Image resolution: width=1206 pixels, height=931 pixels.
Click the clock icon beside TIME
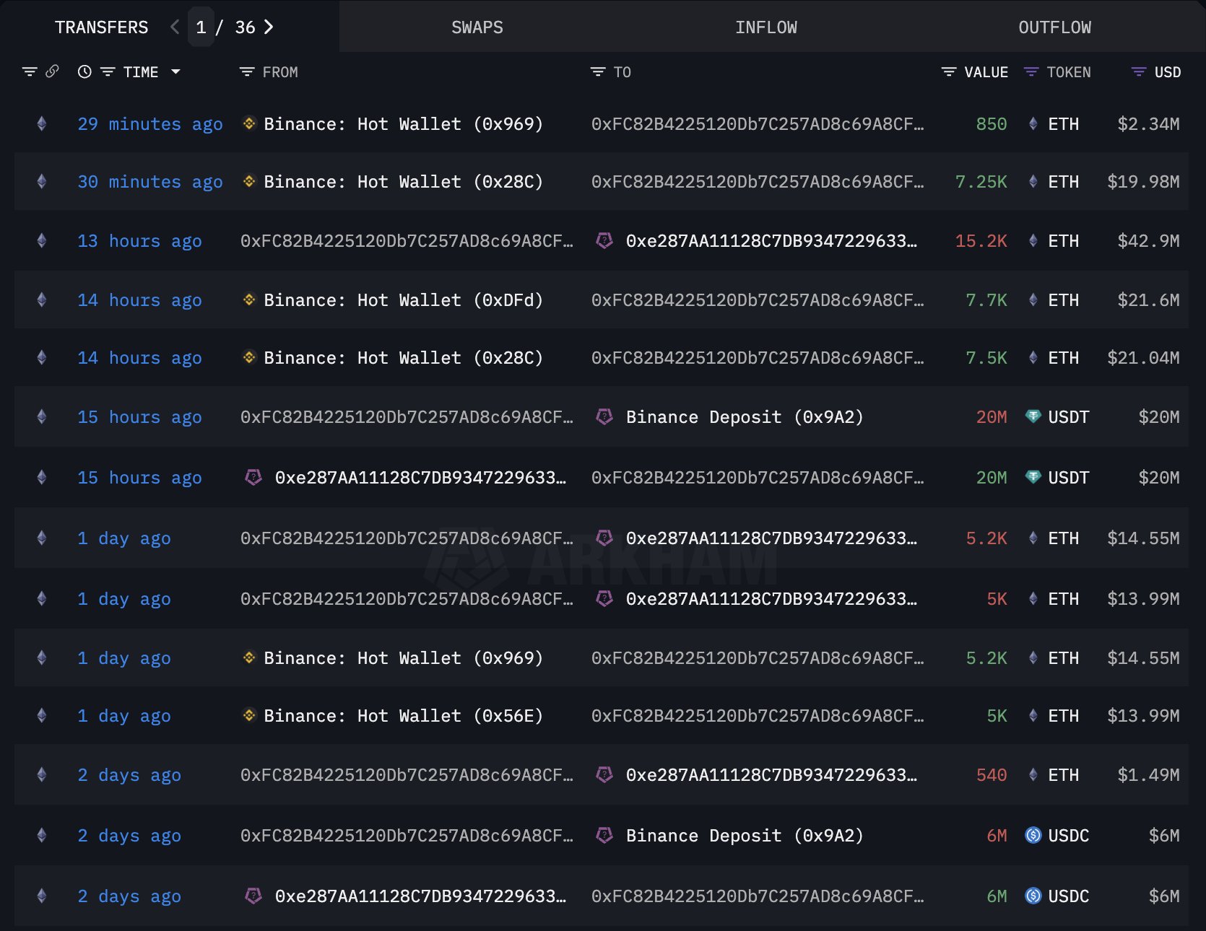coord(84,71)
